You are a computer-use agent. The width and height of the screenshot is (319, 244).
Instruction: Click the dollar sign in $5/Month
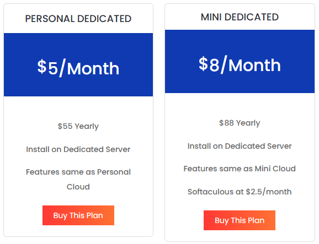(42, 67)
